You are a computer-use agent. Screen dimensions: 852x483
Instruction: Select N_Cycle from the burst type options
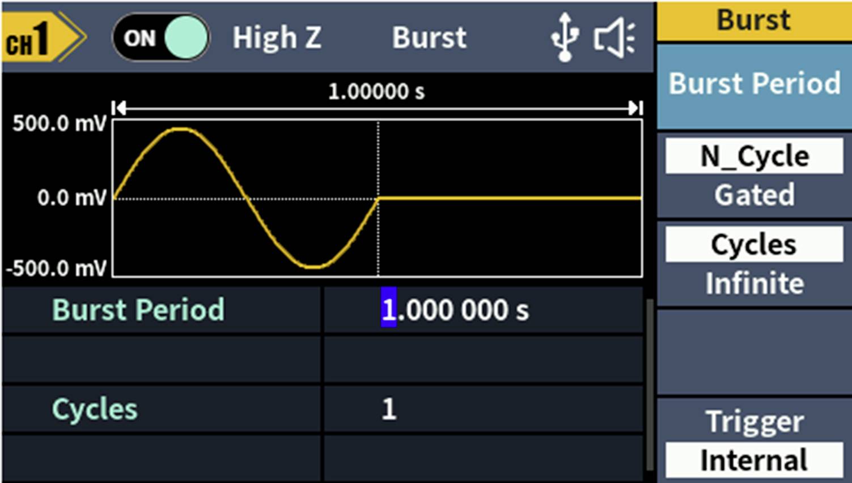[x=754, y=157]
